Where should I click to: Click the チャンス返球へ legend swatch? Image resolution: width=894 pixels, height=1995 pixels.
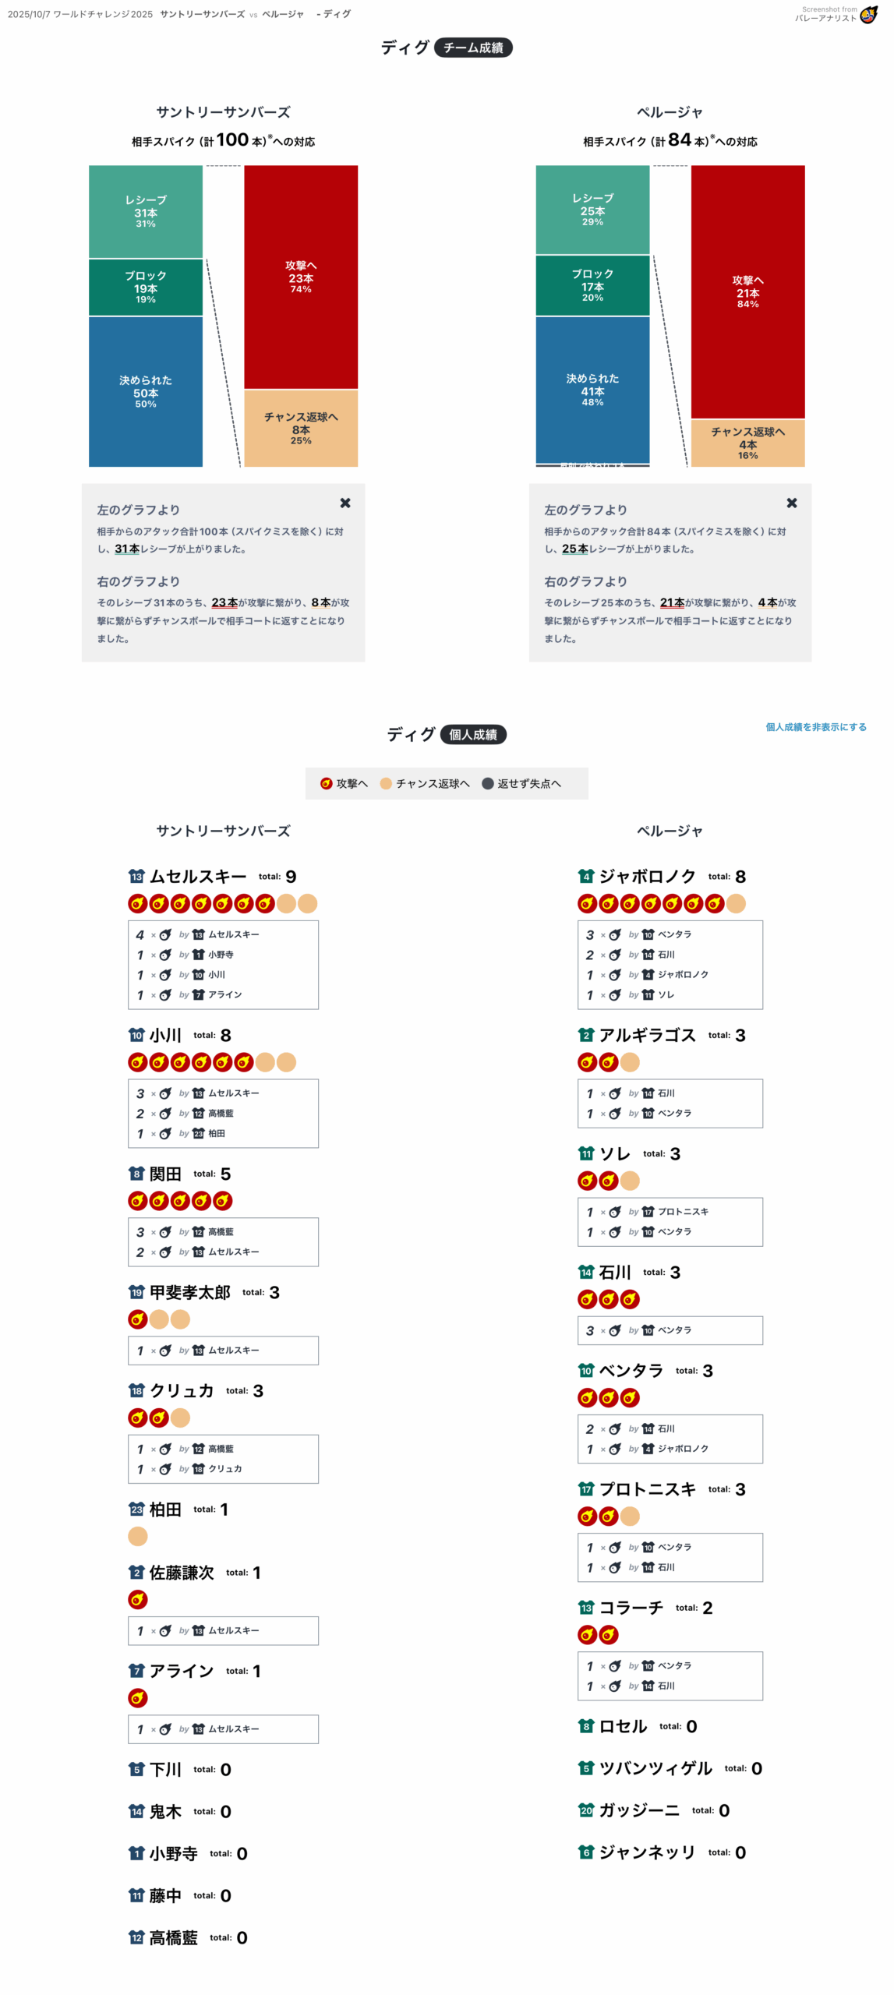[x=386, y=783]
